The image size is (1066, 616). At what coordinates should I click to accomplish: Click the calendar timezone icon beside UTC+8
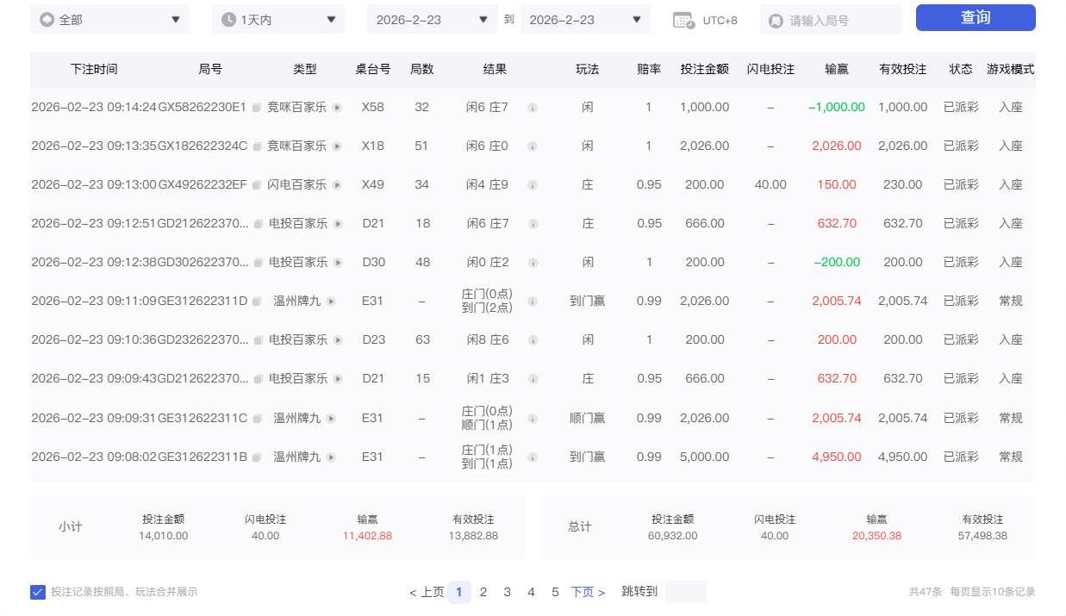tap(685, 19)
